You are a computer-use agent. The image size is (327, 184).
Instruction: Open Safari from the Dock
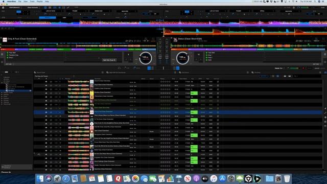click(66, 179)
